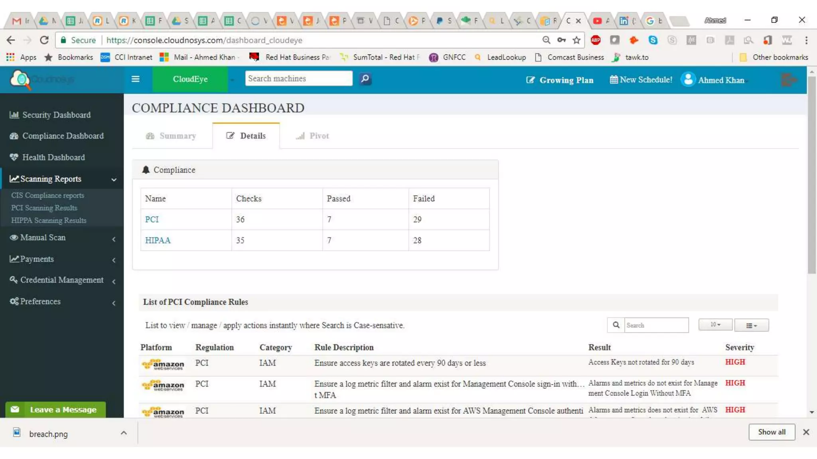Viewport: 817px width, 459px height.
Task: Switch to the Summary tab
Action: [172, 136]
